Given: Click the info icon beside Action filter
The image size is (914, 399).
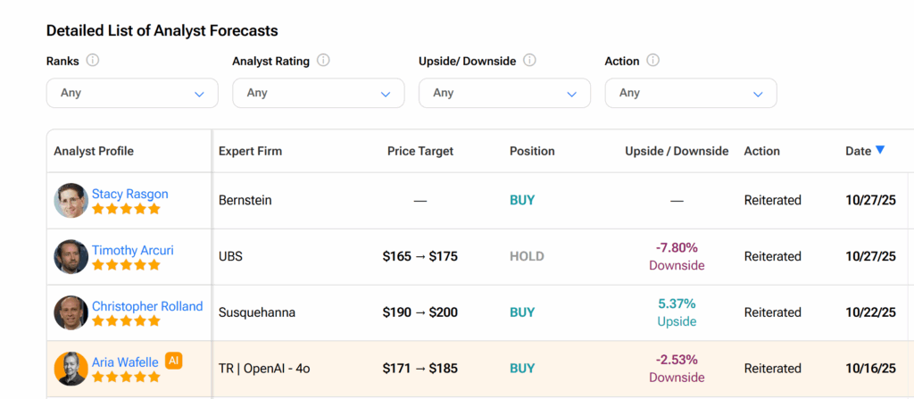Looking at the screenshot, I should (x=652, y=61).
